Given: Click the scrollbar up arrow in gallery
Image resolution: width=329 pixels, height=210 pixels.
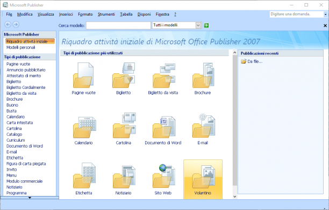Looking at the screenshot, I should click(235, 53).
